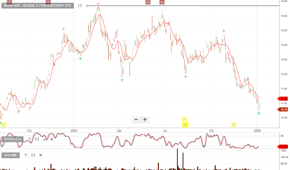The width and height of the screenshot is (290, 170).
Task: Select the 10.79 last price tag
Action: tap(283, 109)
